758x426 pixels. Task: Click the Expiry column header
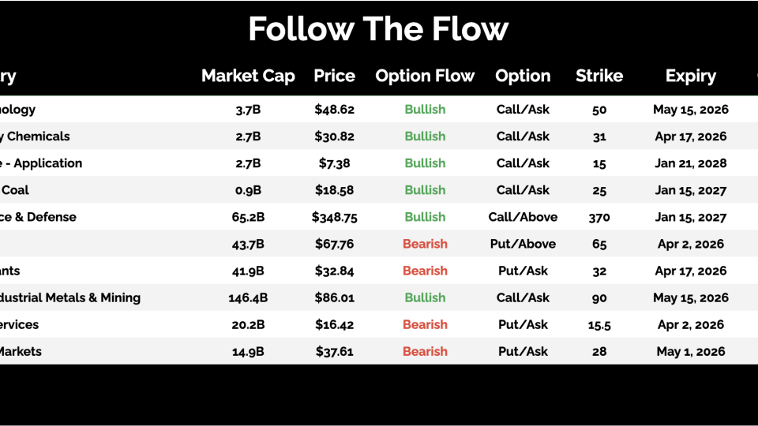pos(691,77)
